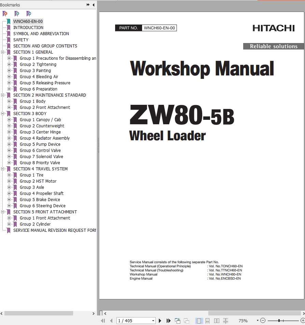
Task: Click the WNCH60-EN-00 bookmark icon
Action: coord(9,22)
